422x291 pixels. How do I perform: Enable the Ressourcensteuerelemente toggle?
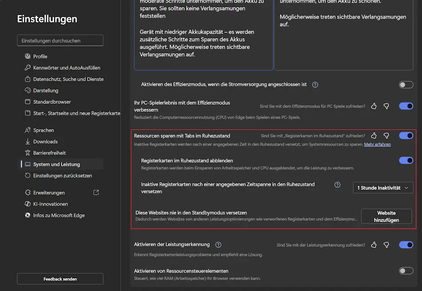tap(406, 271)
